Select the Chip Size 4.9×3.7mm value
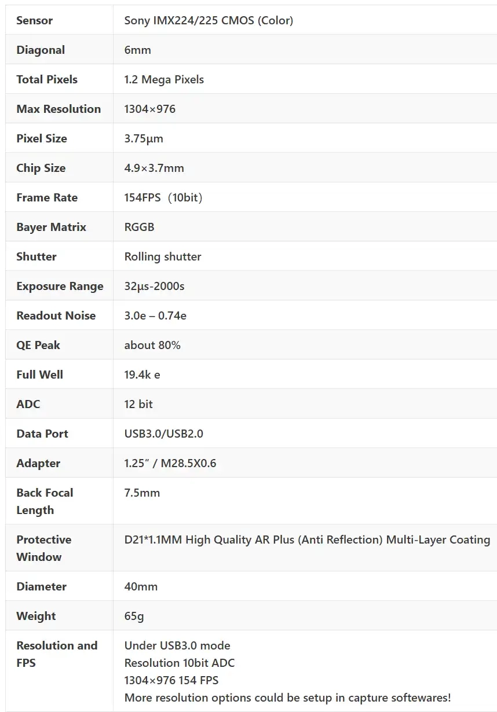This screenshot has width=497, height=712. [x=154, y=168]
